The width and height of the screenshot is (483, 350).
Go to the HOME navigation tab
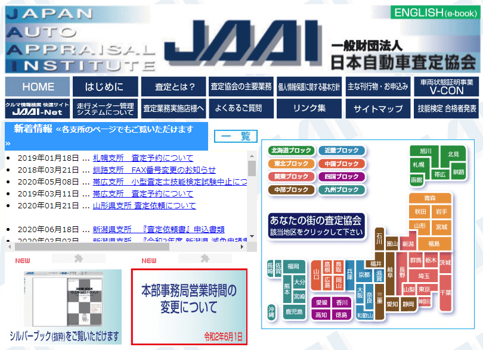pos(38,87)
